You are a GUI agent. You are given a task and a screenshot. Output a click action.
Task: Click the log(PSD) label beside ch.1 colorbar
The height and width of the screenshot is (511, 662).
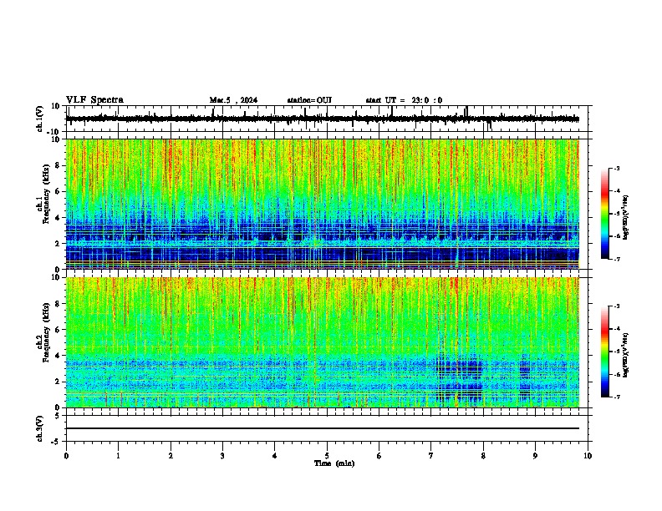pyautogui.click(x=626, y=217)
